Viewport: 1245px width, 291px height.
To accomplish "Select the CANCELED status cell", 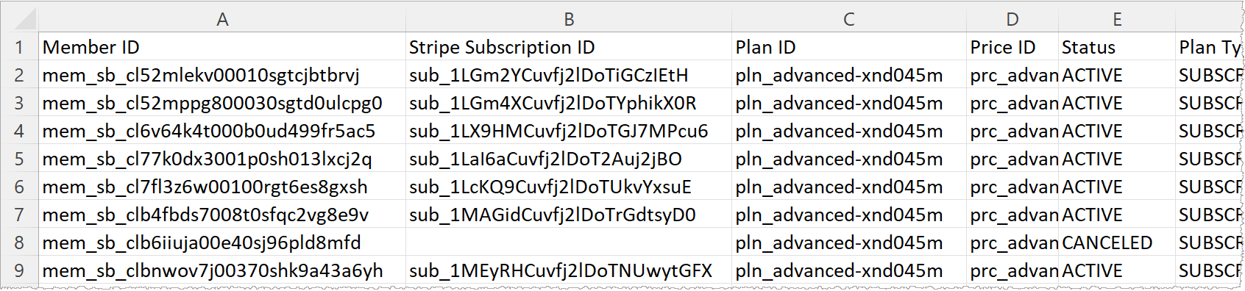I will pos(1117,242).
